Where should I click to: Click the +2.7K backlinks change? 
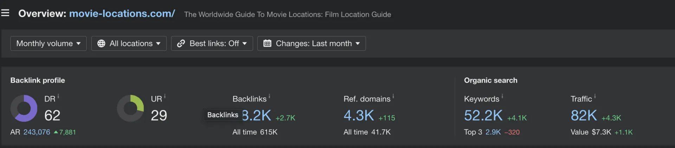point(285,118)
